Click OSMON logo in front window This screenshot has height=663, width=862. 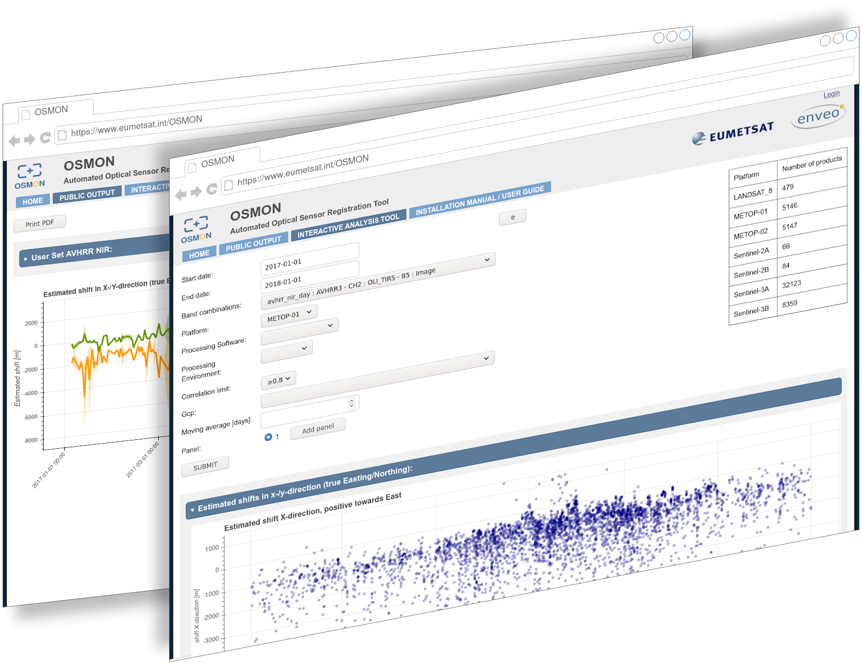tap(196, 230)
